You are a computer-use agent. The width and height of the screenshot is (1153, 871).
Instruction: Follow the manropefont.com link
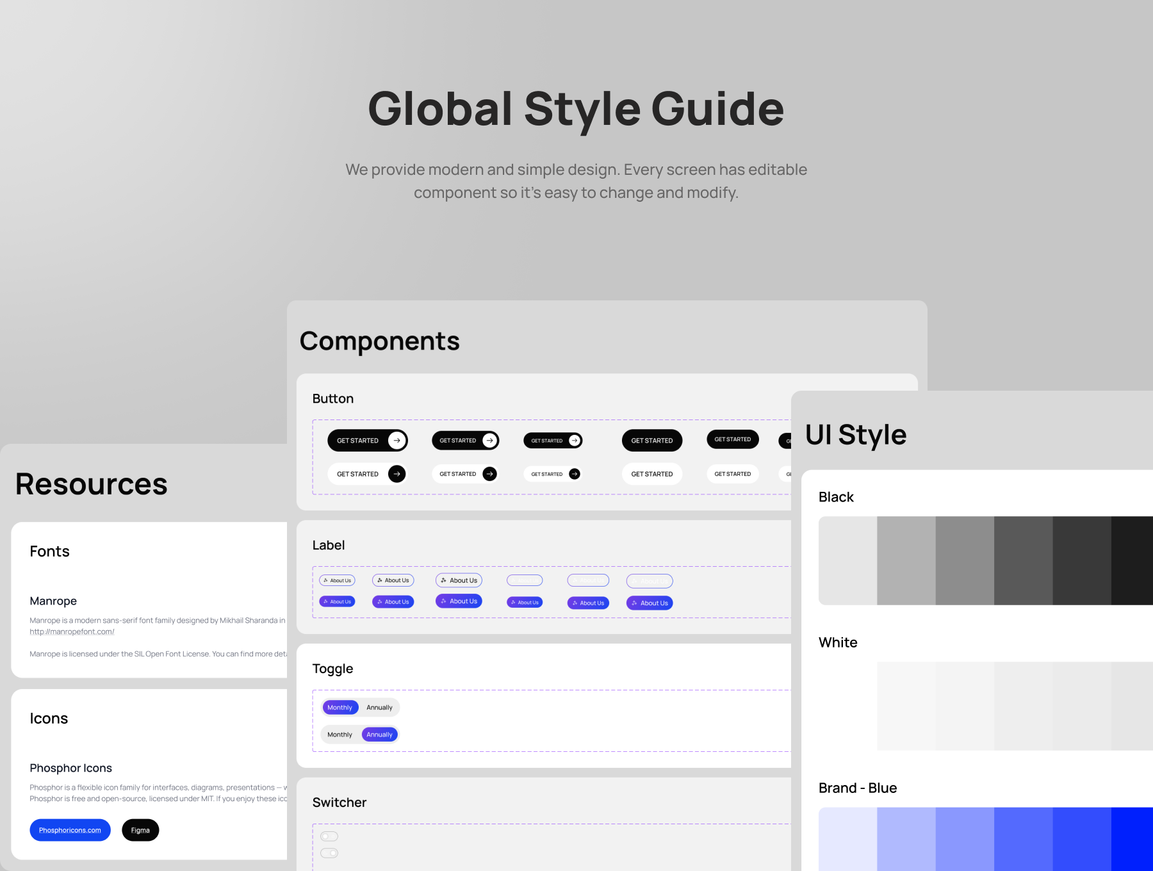(72, 631)
